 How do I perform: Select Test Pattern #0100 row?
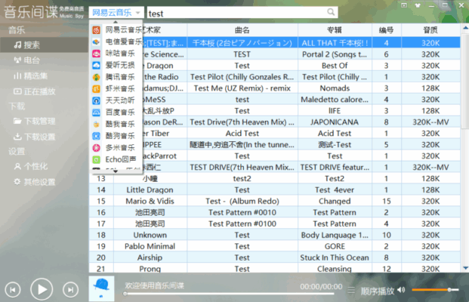[274, 223]
